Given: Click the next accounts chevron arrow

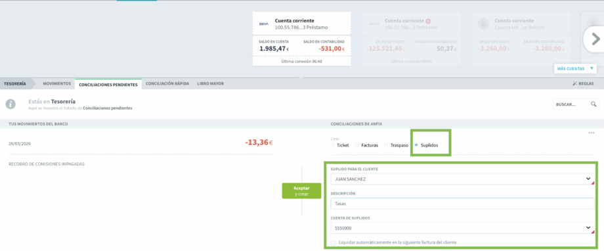Looking at the screenshot, I should [595, 39].
